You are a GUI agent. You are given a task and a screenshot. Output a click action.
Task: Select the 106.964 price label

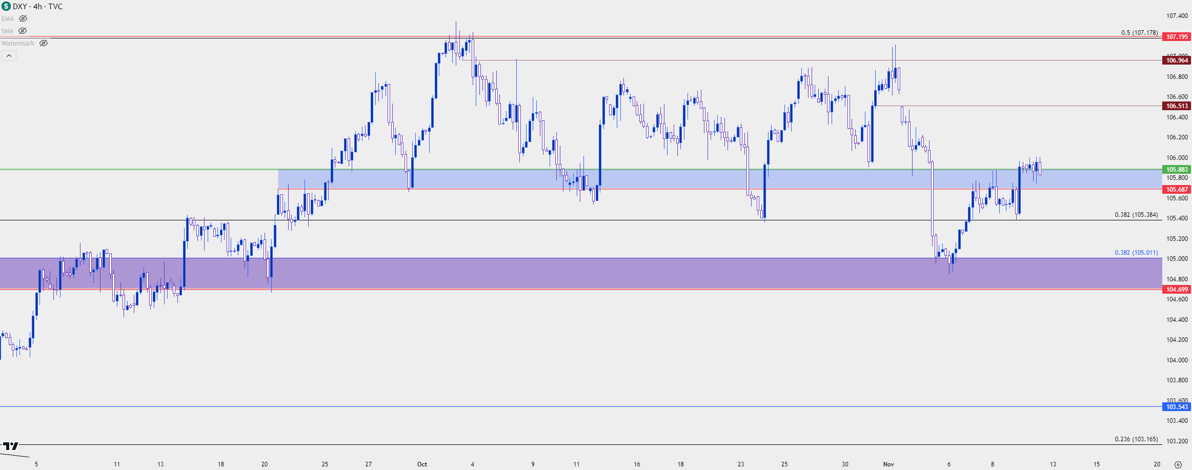(1177, 60)
